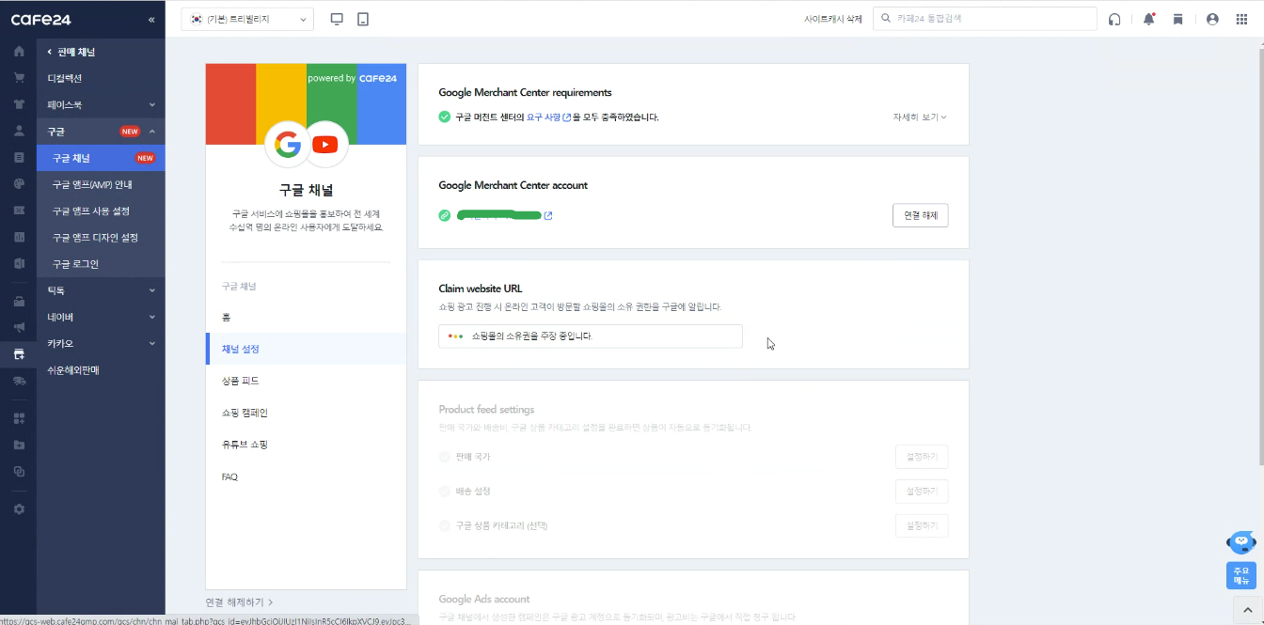This screenshot has width=1264, height=625.
Task: Open the t-shirt products icon
Action: click(x=19, y=103)
